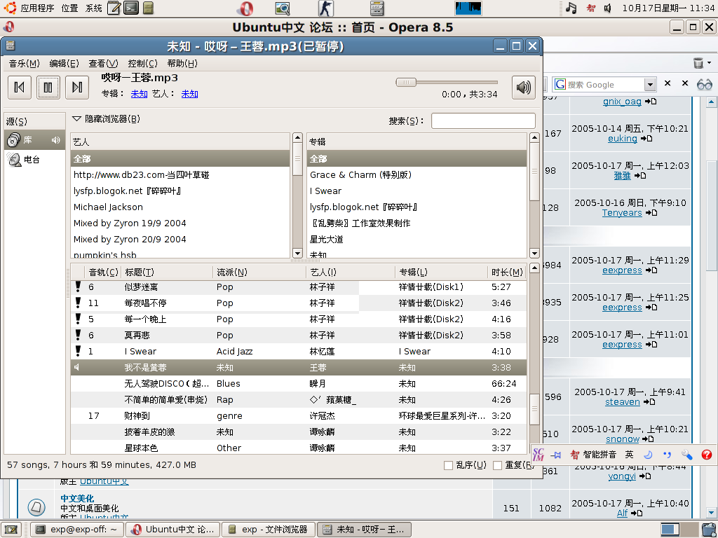Select the 库 library source
Screen dimensions: 718x538
(35, 140)
